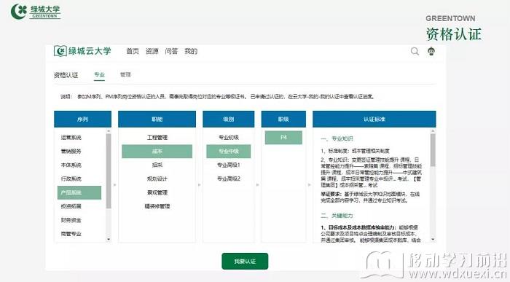Image resolution: width=510 pixels, height=282 pixels.
Task: Click the 二、关键能力 section heading
Action: (337, 216)
